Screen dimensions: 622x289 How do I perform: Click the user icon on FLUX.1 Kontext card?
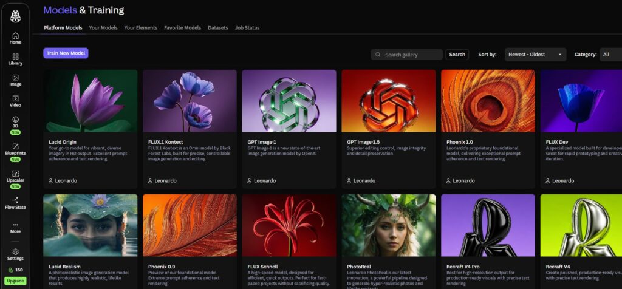[x=151, y=181]
